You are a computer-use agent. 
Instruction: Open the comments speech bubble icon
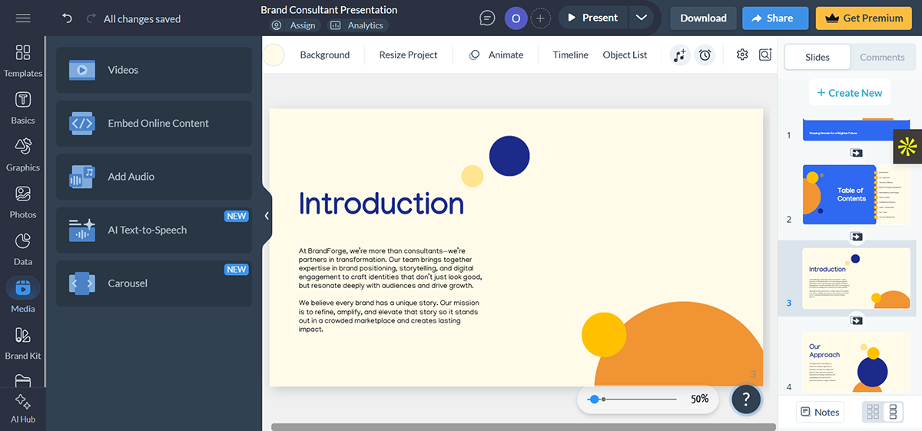(487, 18)
